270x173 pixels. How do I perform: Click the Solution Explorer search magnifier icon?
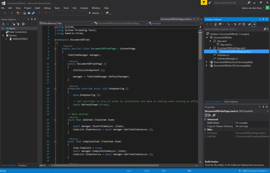pos(265,29)
